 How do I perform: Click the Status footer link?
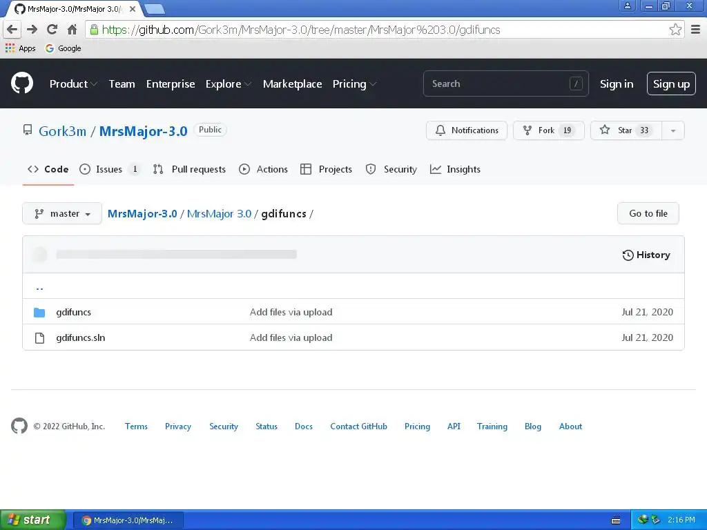267,426
